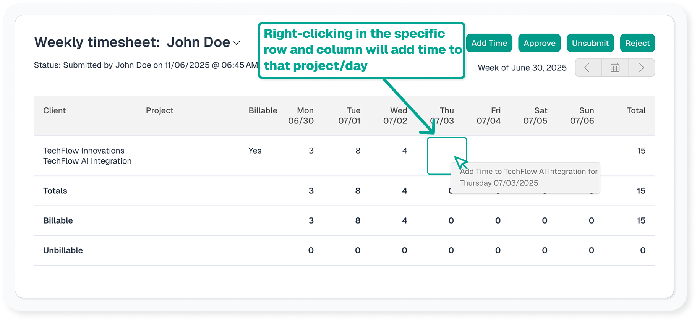697x321 pixels.
Task: Open the calendar date picker icon
Action: pyautogui.click(x=615, y=68)
